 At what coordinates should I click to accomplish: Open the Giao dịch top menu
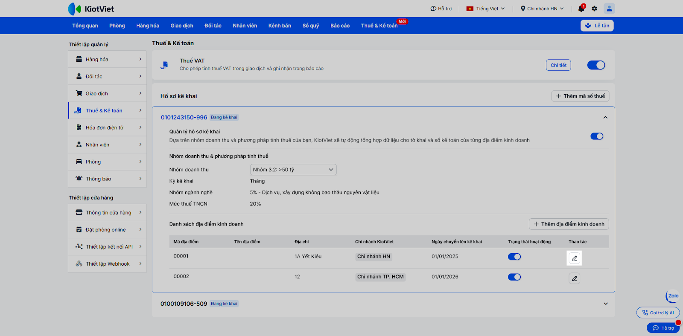click(182, 26)
